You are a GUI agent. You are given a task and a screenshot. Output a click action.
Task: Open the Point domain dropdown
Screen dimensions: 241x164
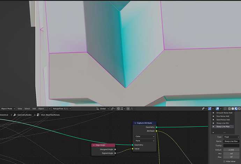click(145, 141)
